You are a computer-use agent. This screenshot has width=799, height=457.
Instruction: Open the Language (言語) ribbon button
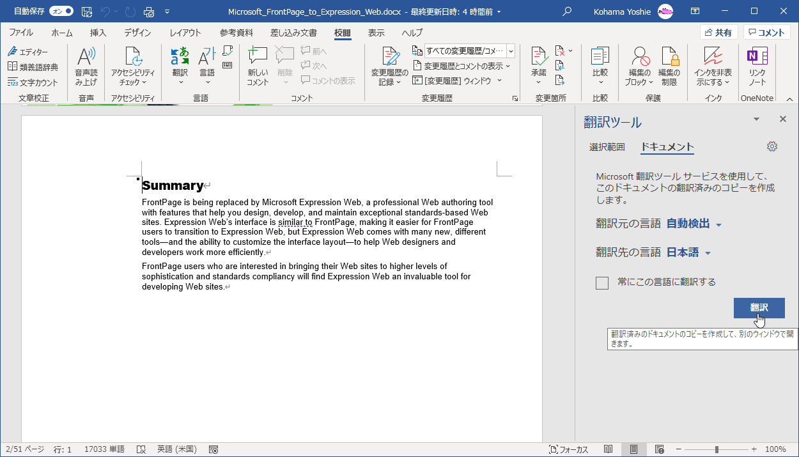click(206, 66)
